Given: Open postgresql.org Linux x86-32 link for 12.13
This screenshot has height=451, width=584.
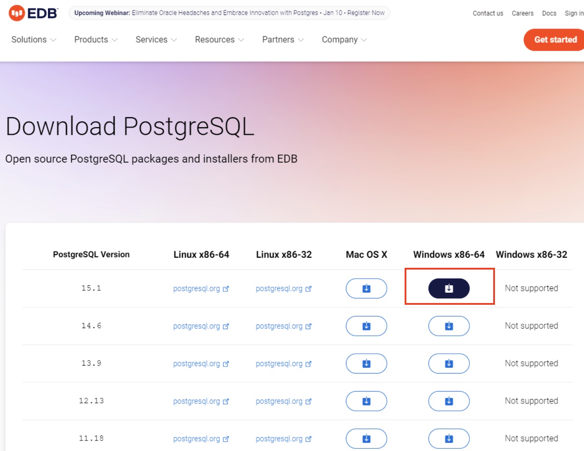Looking at the screenshot, I should [283, 401].
